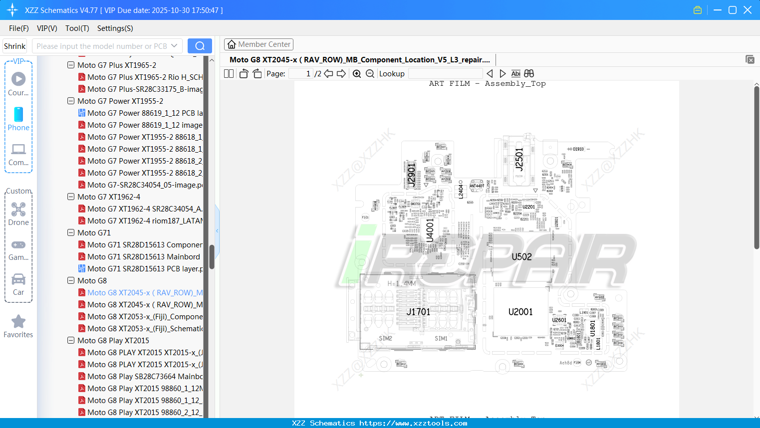
Task: Open the Moto G7 Power 88619_1_12 PCB layout file
Action: click(141, 113)
